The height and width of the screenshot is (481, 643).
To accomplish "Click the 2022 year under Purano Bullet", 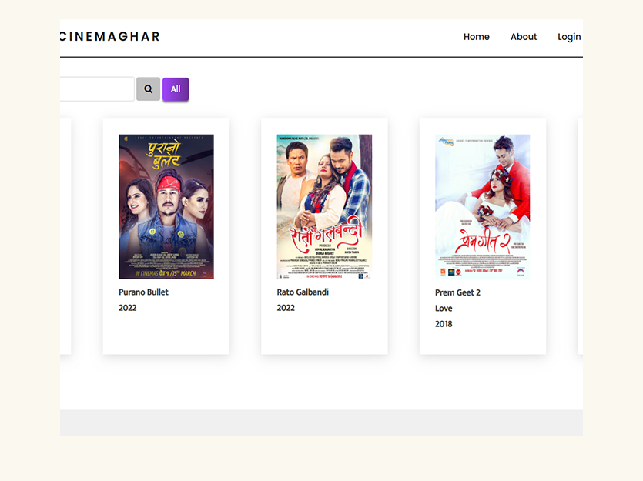I will [128, 308].
